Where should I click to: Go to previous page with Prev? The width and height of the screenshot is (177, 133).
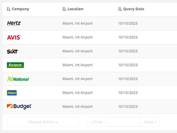pos(97,122)
